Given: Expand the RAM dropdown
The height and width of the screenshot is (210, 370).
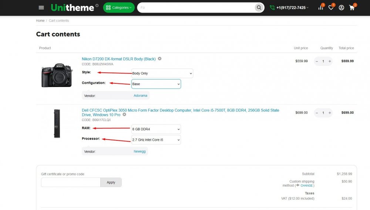Looking at the screenshot, I should click(x=156, y=129).
